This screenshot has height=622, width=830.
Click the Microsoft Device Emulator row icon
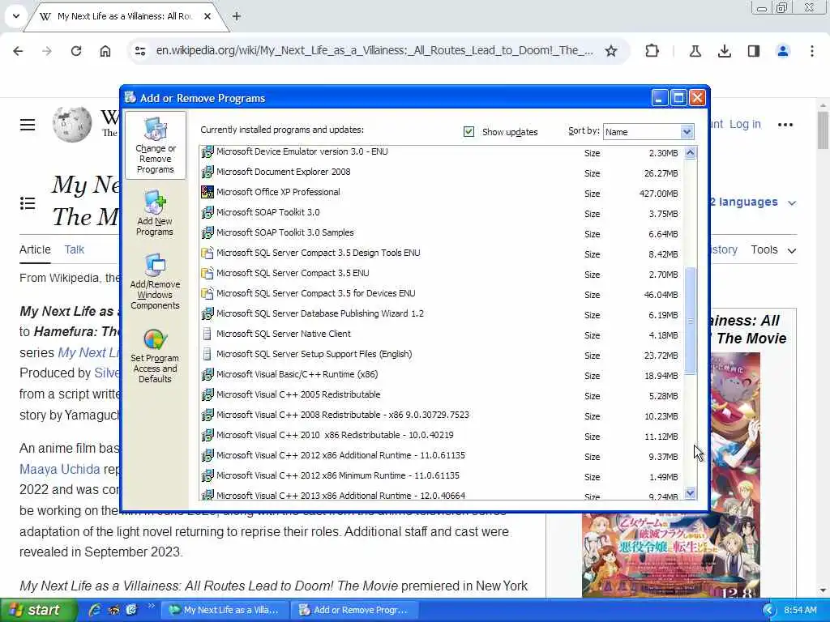(x=207, y=151)
